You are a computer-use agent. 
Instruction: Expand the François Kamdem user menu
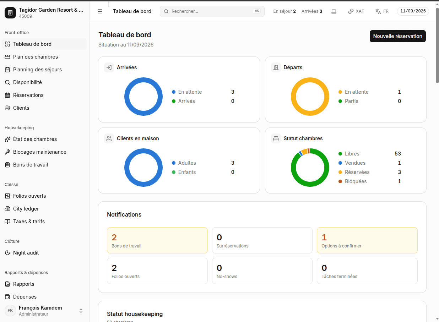tap(45, 311)
